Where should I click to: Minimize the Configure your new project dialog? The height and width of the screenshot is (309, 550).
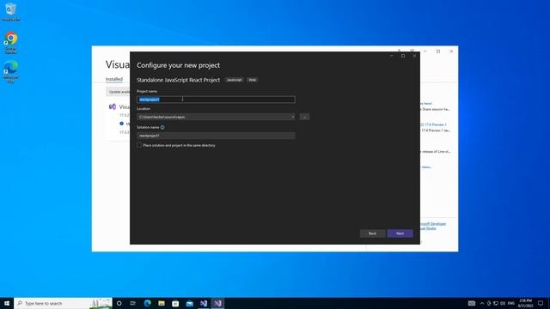(392, 56)
